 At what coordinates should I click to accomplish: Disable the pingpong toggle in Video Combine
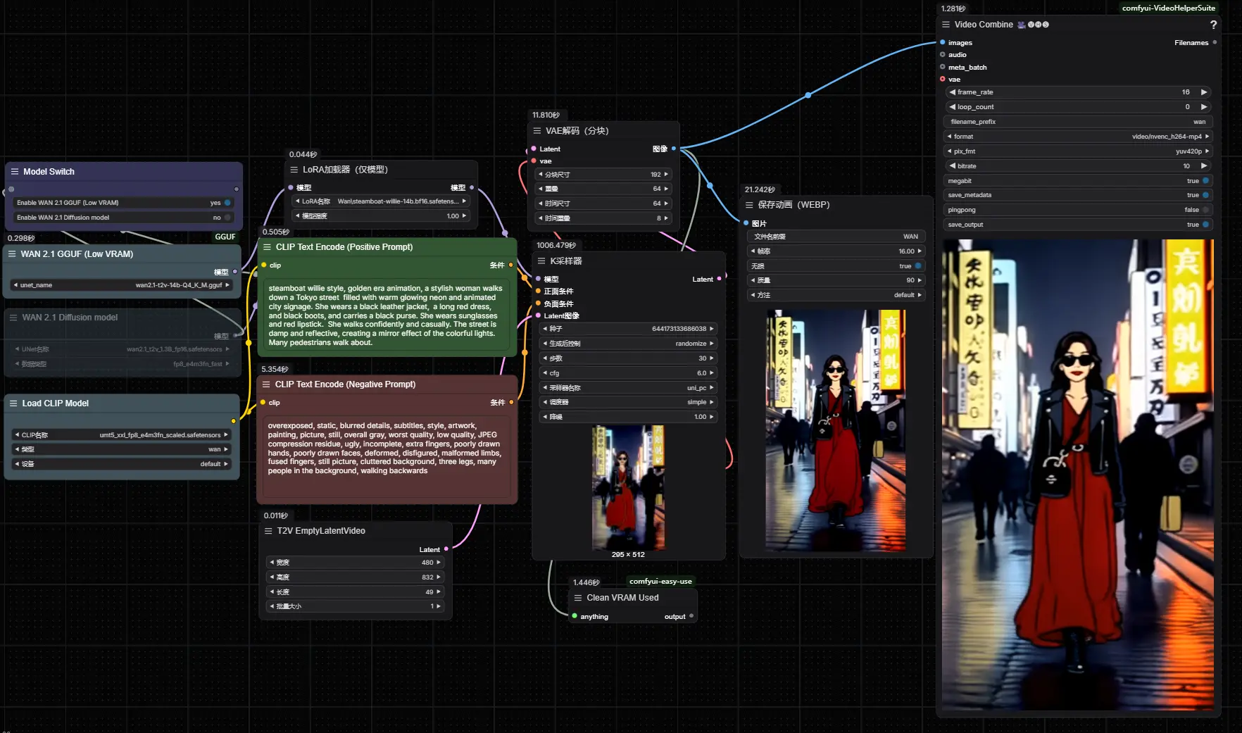pos(1205,210)
